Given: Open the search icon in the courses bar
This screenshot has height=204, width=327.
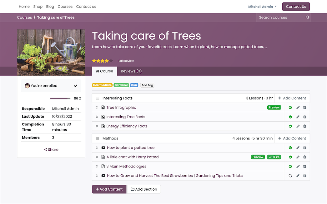Looking at the screenshot, I should click(x=307, y=17).
